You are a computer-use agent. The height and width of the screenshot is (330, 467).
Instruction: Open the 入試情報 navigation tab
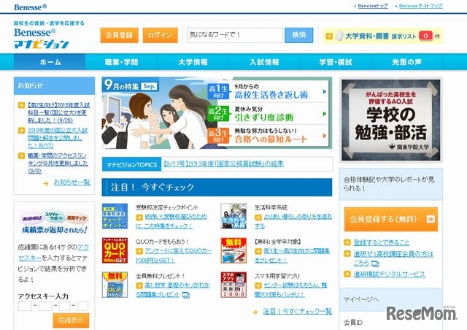(264, 62)
